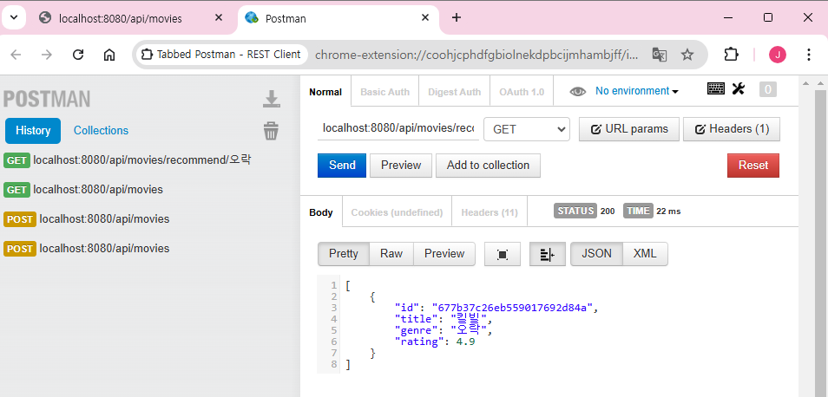Select the Digest Auth tab
Image resolution: width=828 pixels, height=397 pixels.
click(454, 92)
